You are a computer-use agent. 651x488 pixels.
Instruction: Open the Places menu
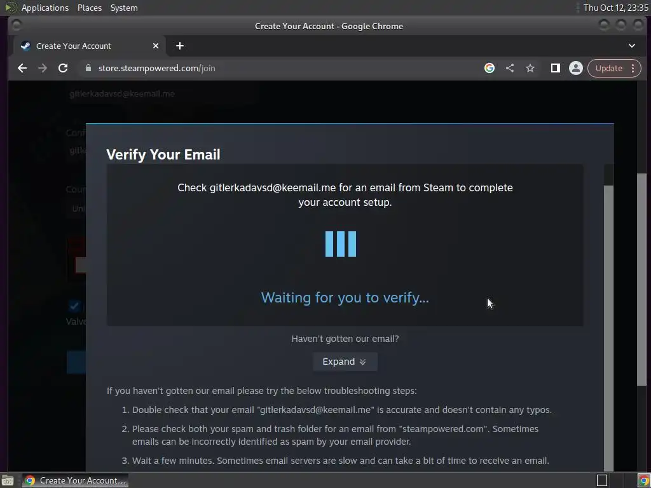tap(90, 8)
